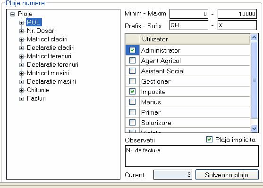
Task: Click the scrollbar up arrow
Action: (x=254, y=38)
